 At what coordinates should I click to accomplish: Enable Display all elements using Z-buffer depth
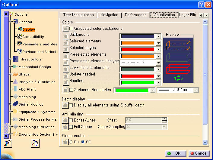[x=71, y=105]
